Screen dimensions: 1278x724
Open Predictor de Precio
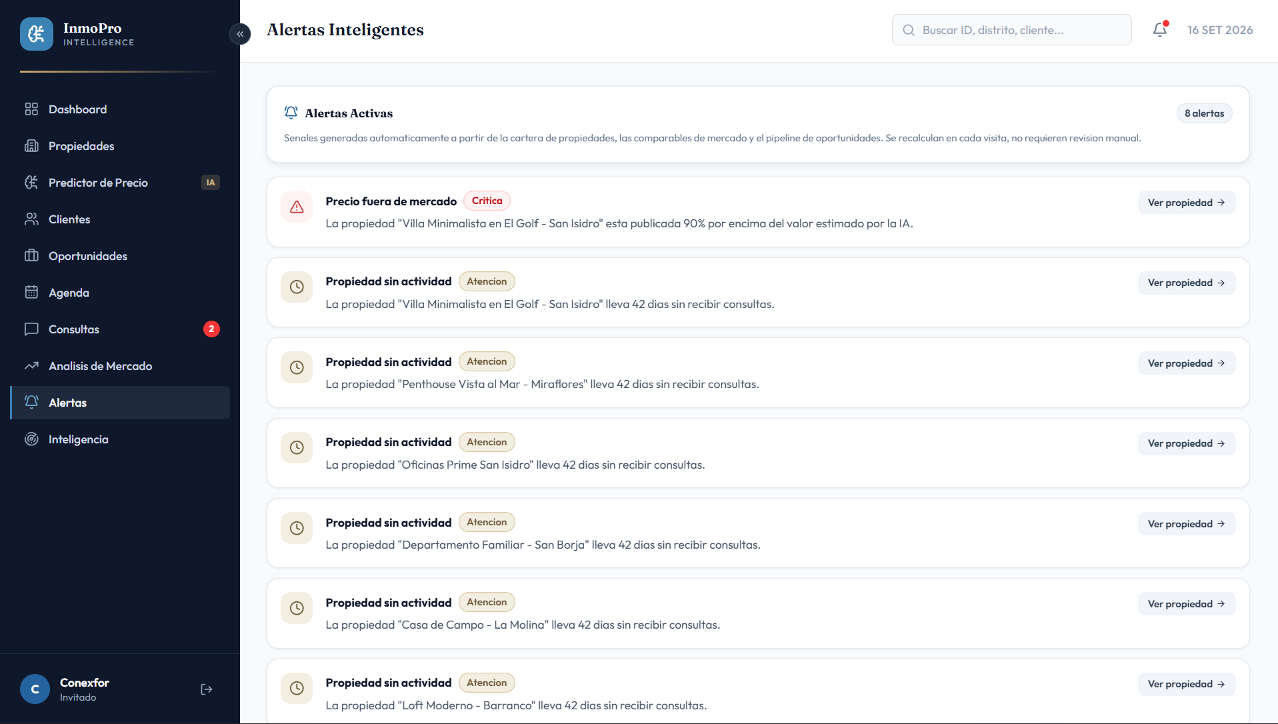(x=120, y=183)
